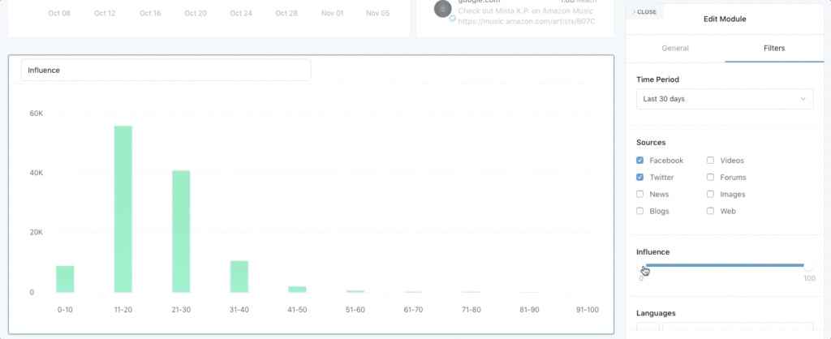This screenshot has height=339, width=831.
Task: Open the Amazon Music link in mention
Action: click(x=527, y=22)
